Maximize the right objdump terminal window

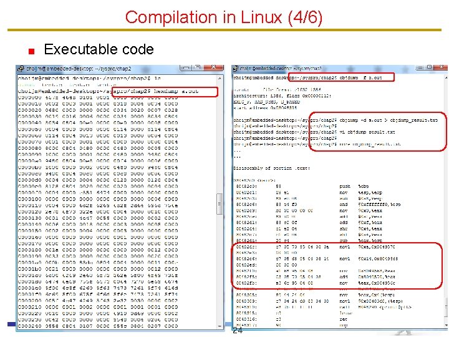[430, 67]
